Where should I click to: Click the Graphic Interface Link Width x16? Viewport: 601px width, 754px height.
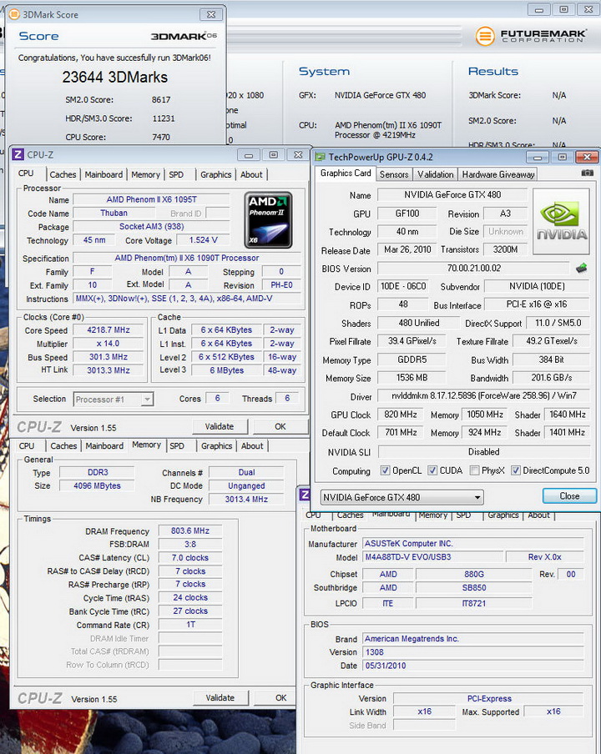point(424,711)
